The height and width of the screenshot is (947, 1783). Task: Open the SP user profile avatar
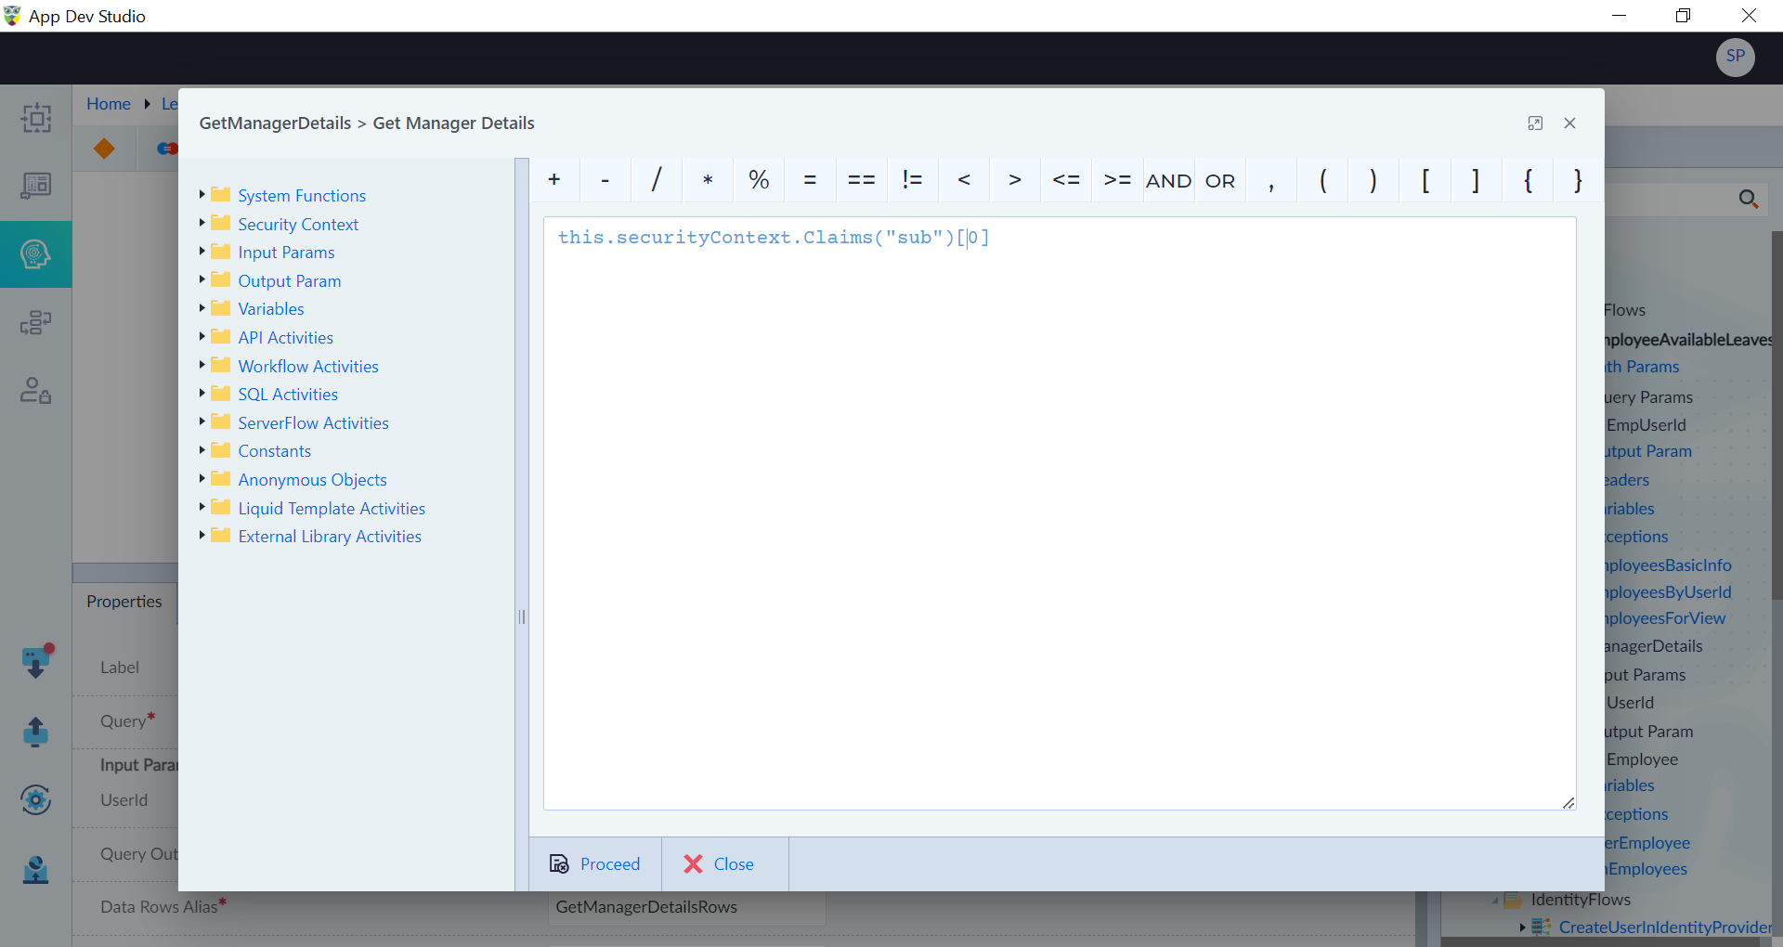[x=1735, y=57]
